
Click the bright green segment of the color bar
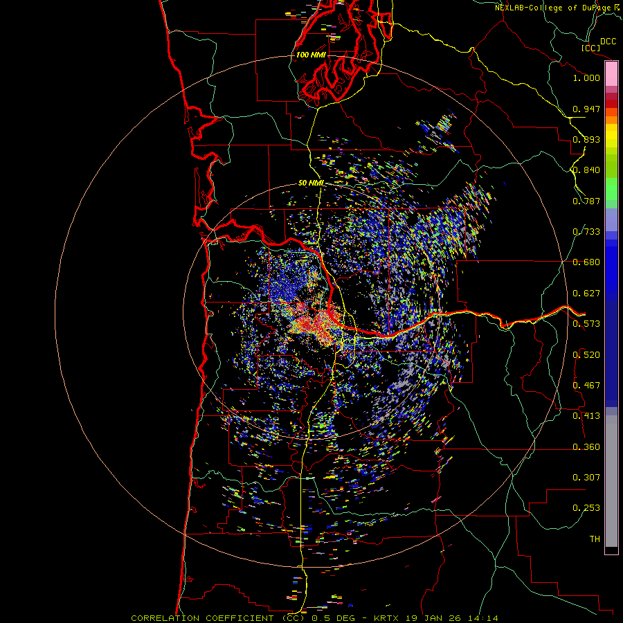point(611,189)
